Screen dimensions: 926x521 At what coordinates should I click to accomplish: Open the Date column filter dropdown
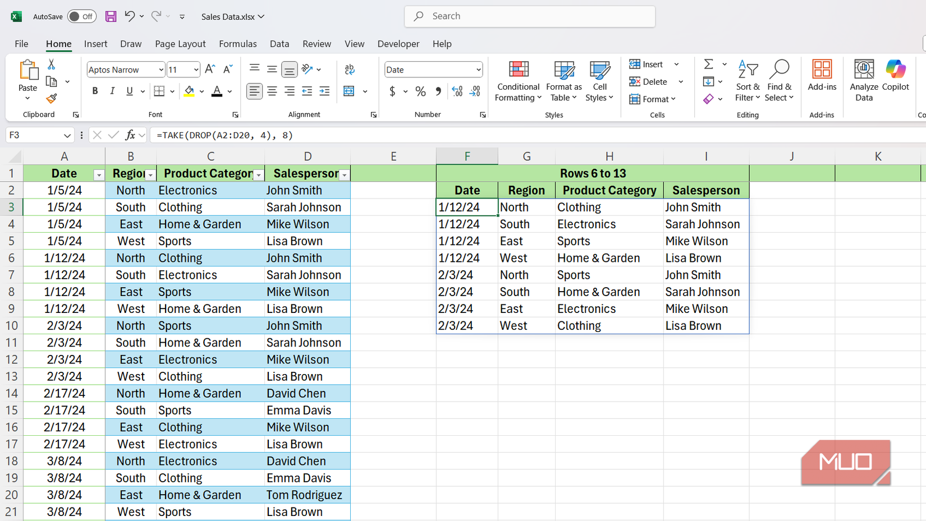[x=99, y=175]
